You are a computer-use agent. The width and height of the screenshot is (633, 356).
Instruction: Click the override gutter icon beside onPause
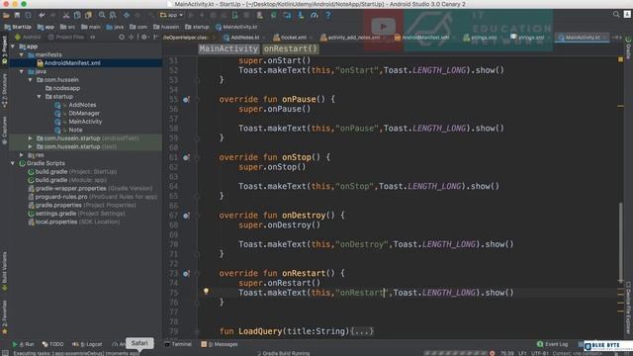coord(186,99)
